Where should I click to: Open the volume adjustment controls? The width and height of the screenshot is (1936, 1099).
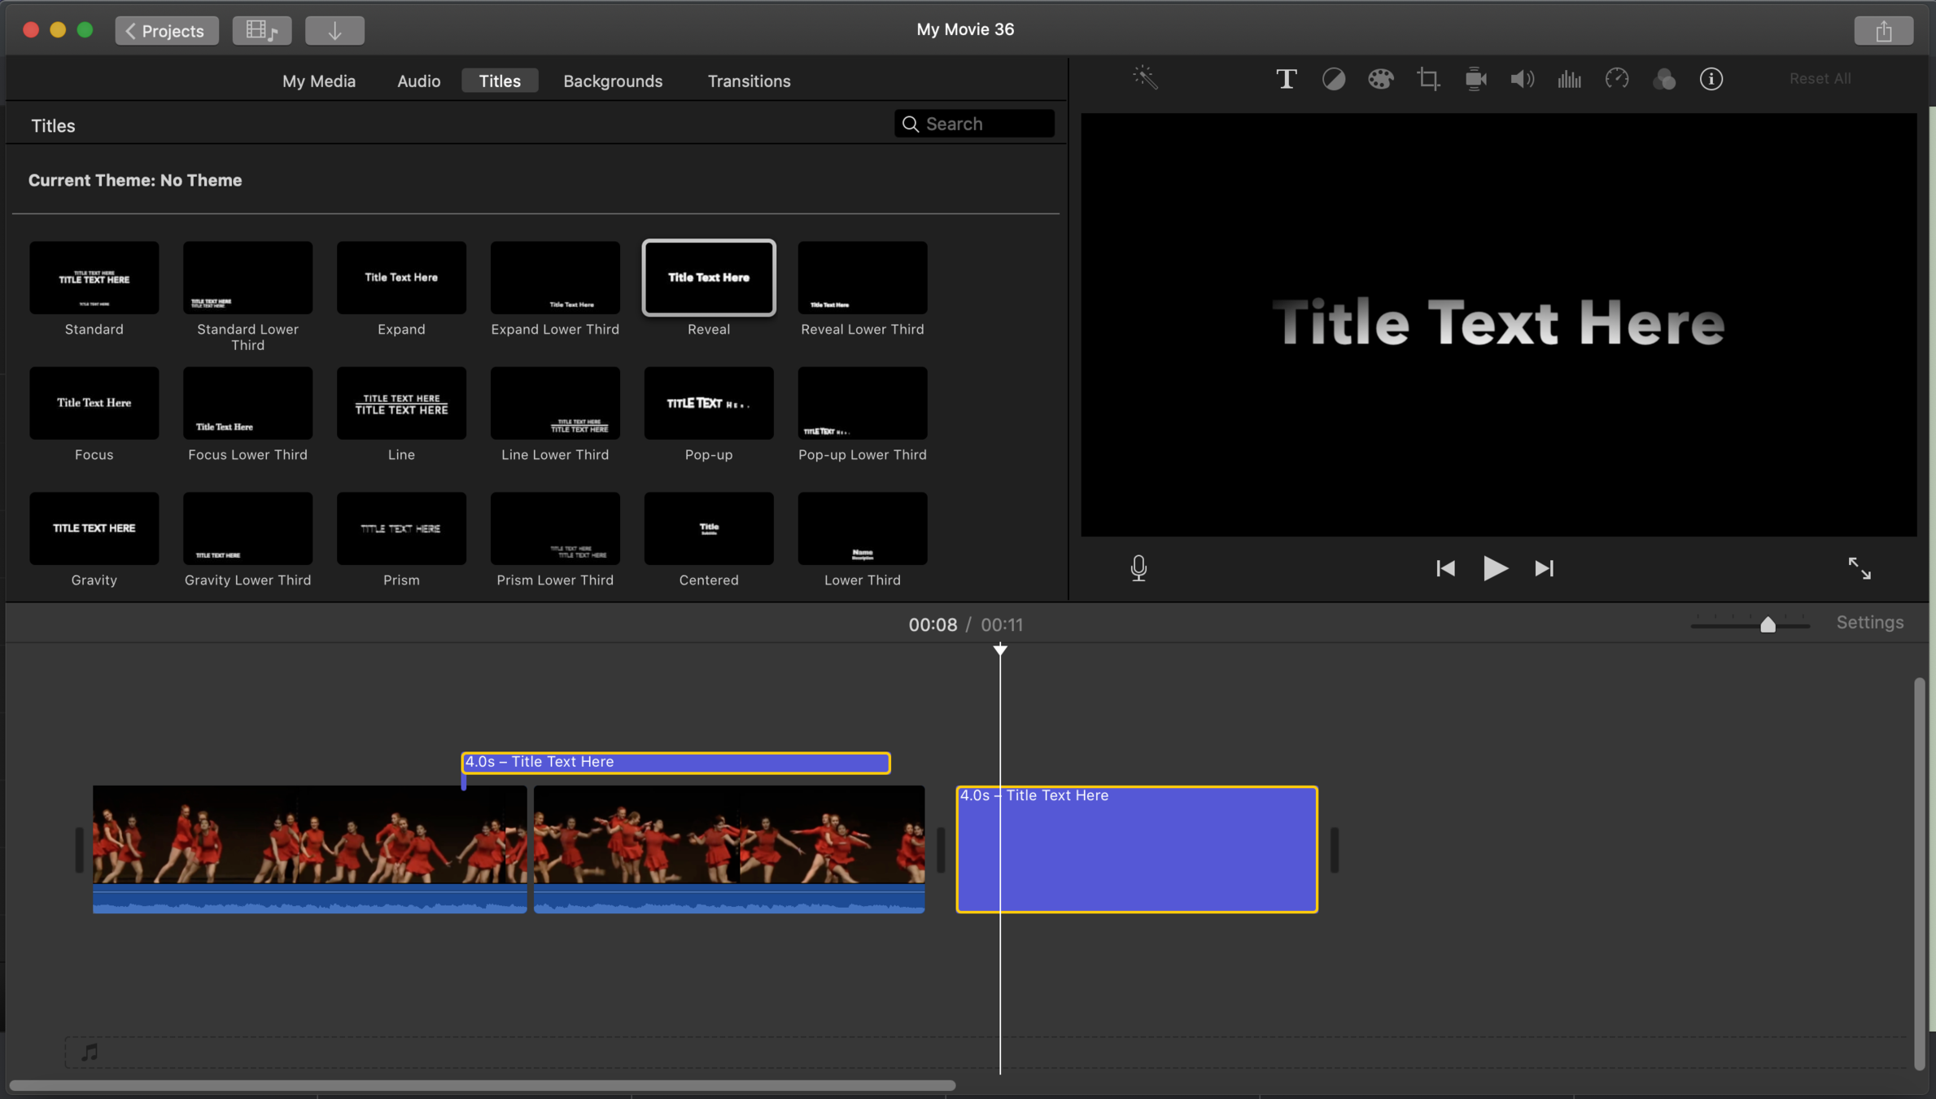(1522, 79)
